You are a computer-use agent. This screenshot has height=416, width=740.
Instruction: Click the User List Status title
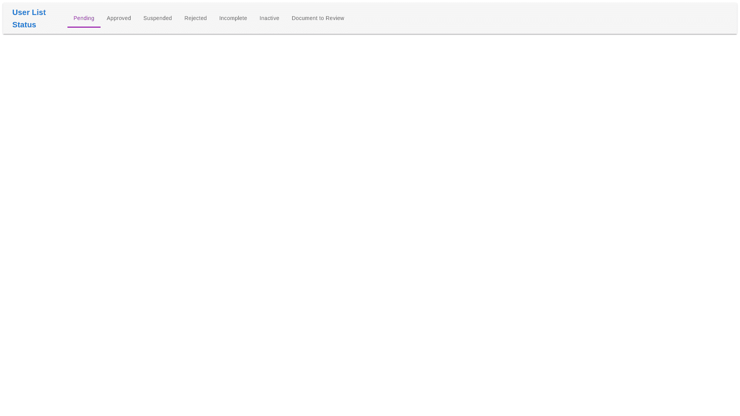click(x=29, y=18)
